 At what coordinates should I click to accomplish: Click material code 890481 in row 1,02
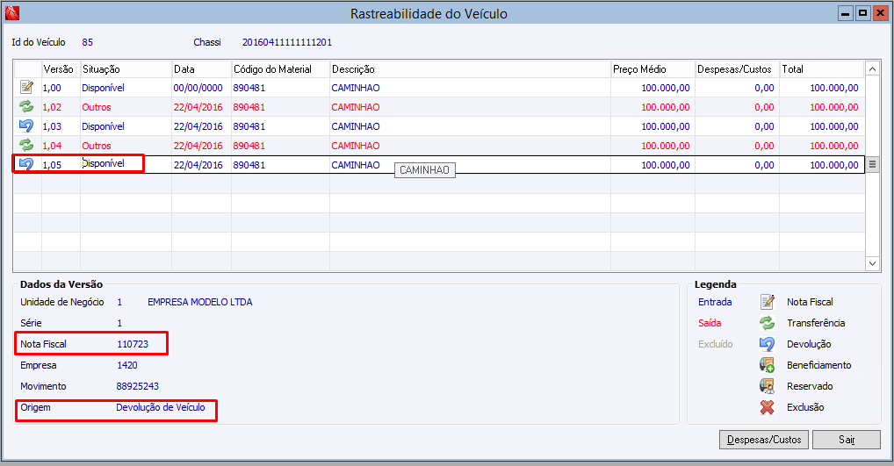(280, 107)
